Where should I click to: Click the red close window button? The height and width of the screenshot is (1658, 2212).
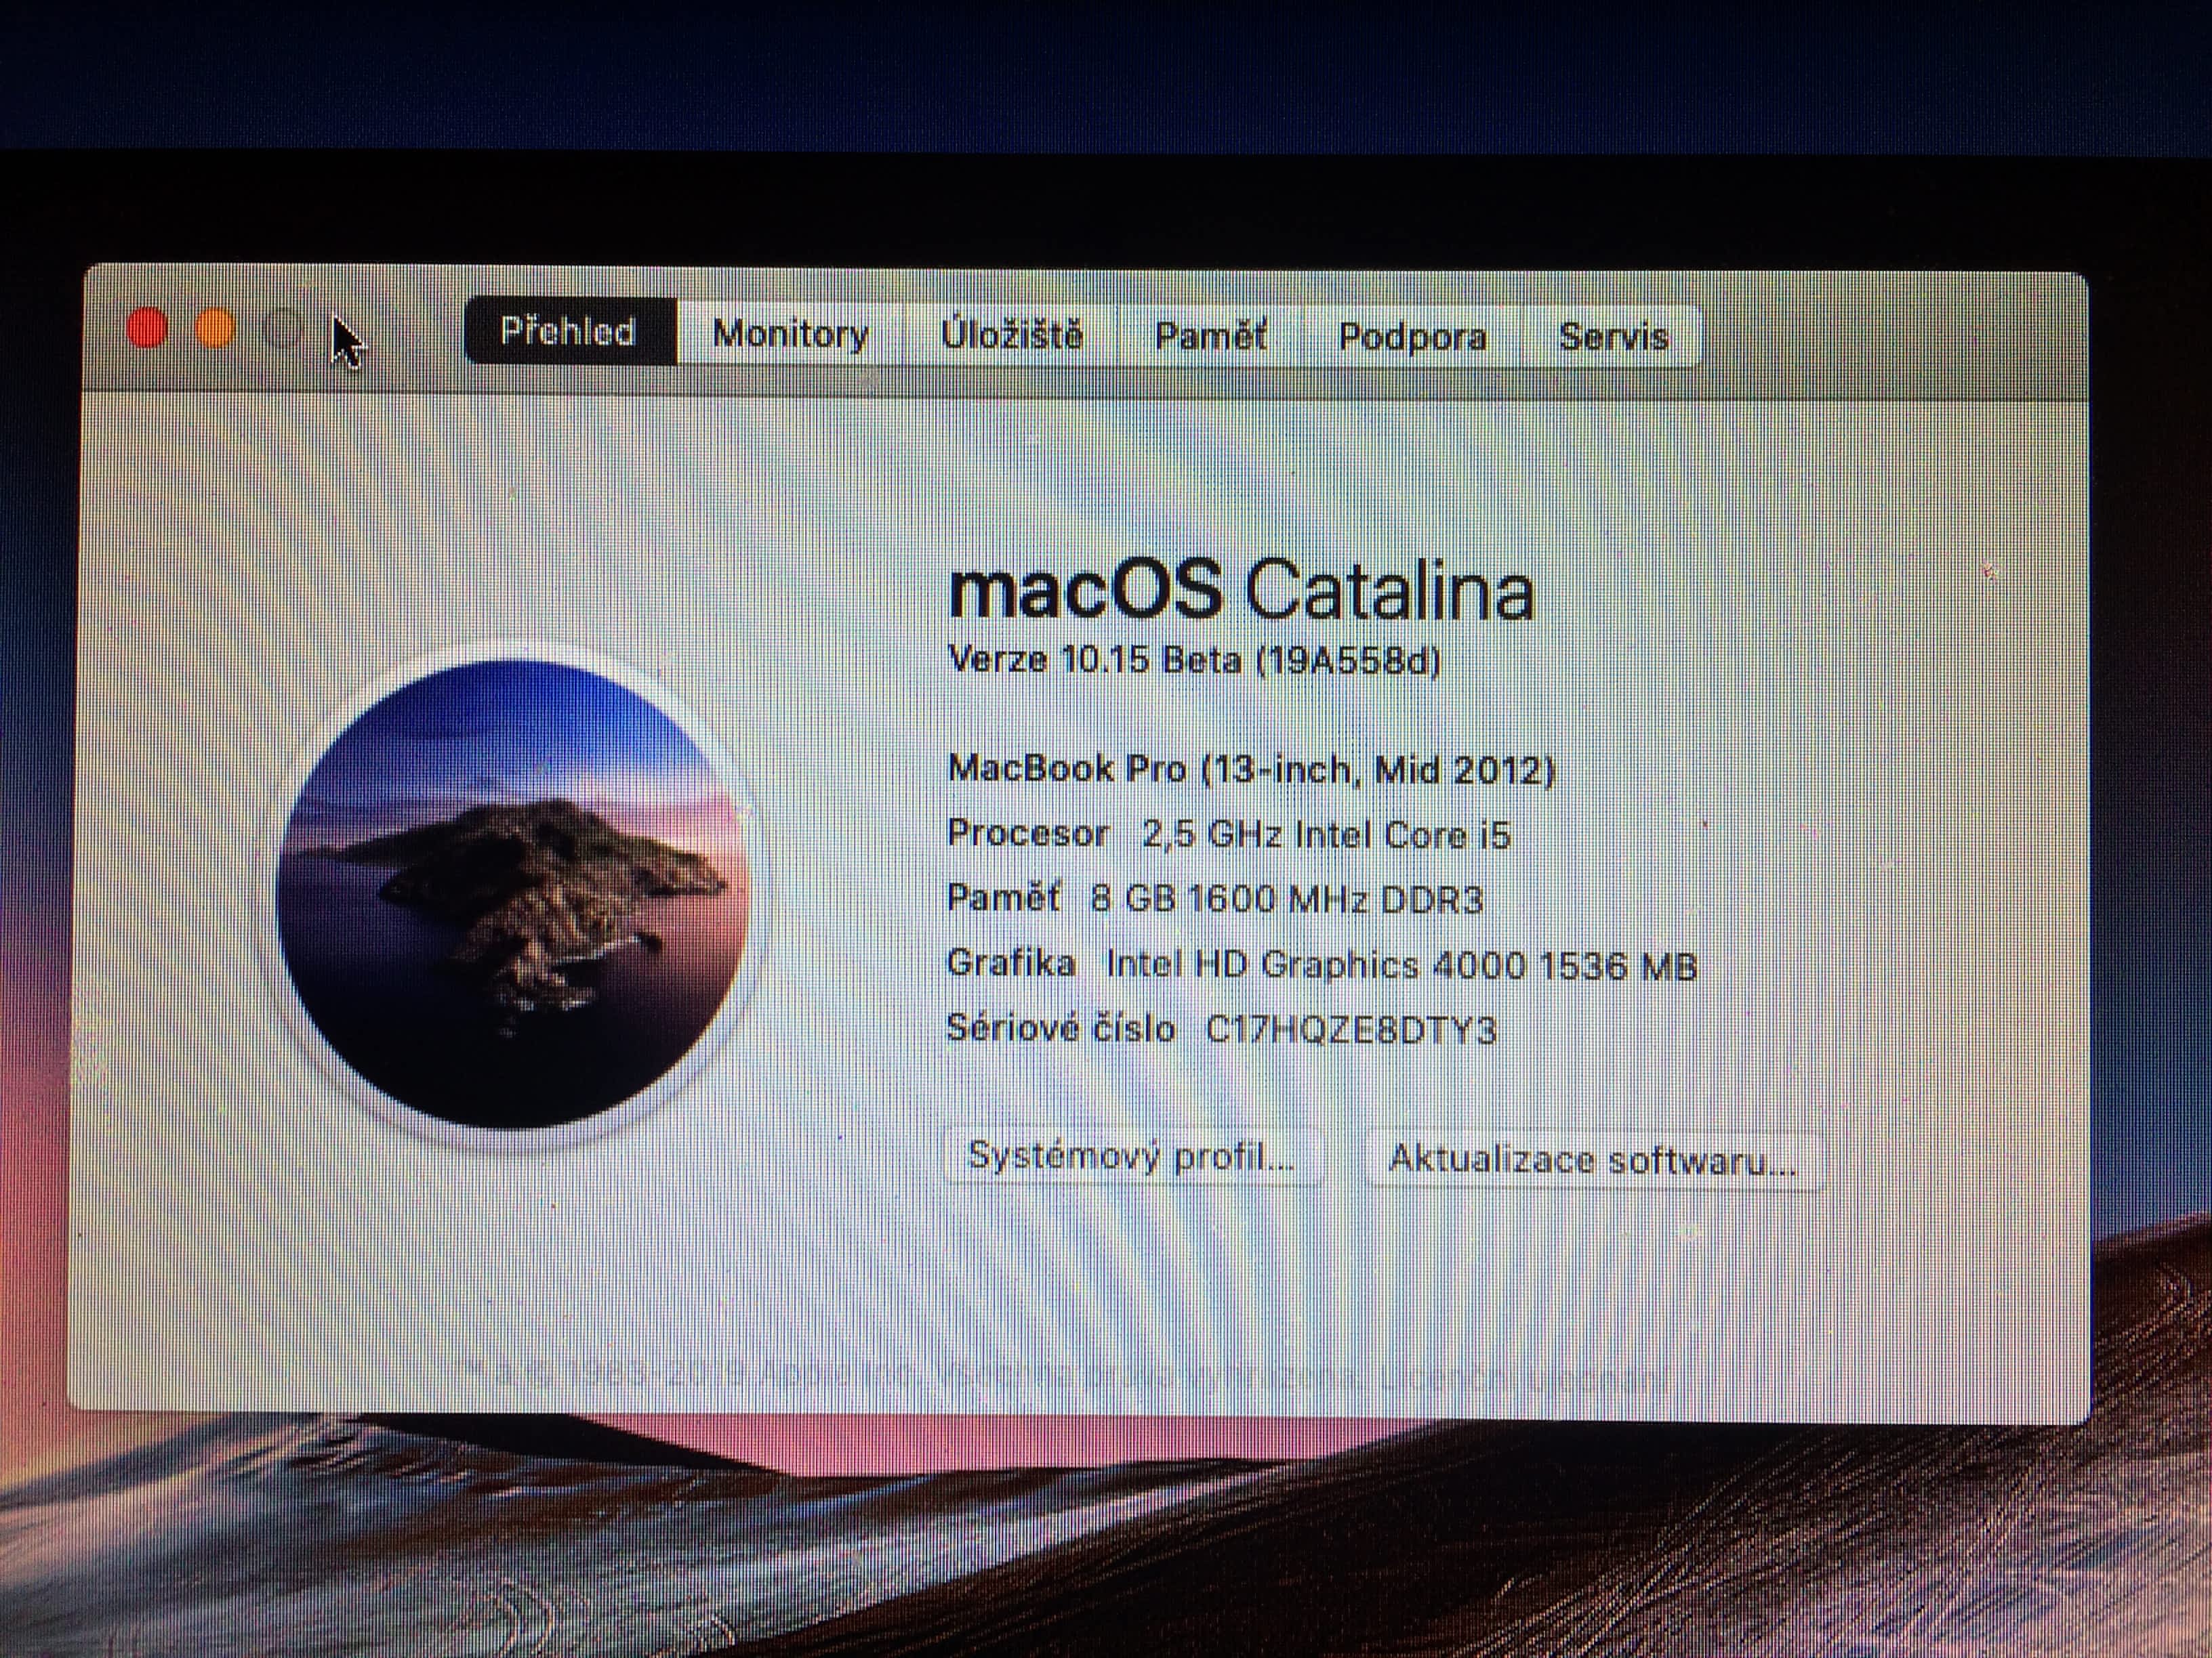click(147, 328)
